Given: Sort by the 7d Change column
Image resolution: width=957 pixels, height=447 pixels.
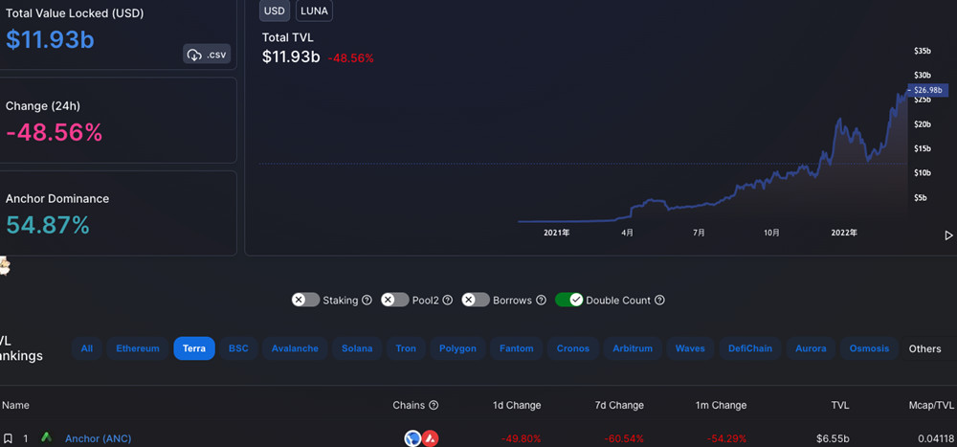Looking at the screenshot, I should point(619,405).
